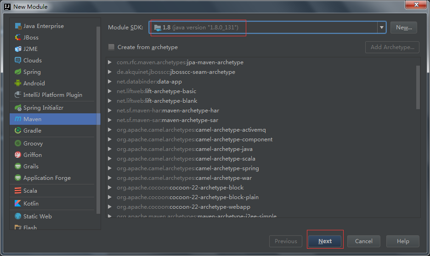Choose Java Enterprise module type

(x=44, y=26)
